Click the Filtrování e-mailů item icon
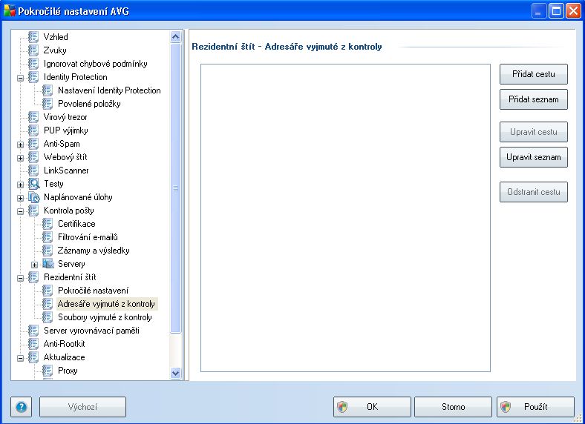Screen dimensions: 585x424 [x=48, y=237]
